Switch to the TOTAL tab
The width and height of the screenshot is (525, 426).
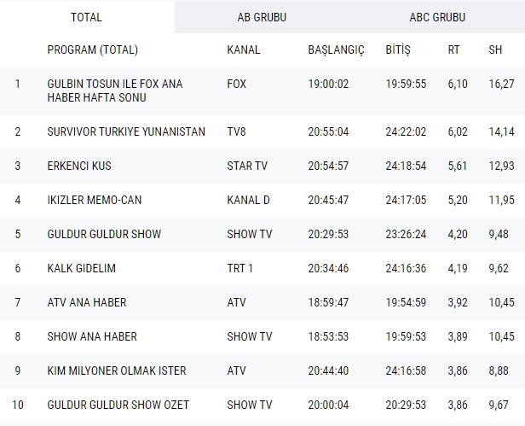tap(86, 17)
